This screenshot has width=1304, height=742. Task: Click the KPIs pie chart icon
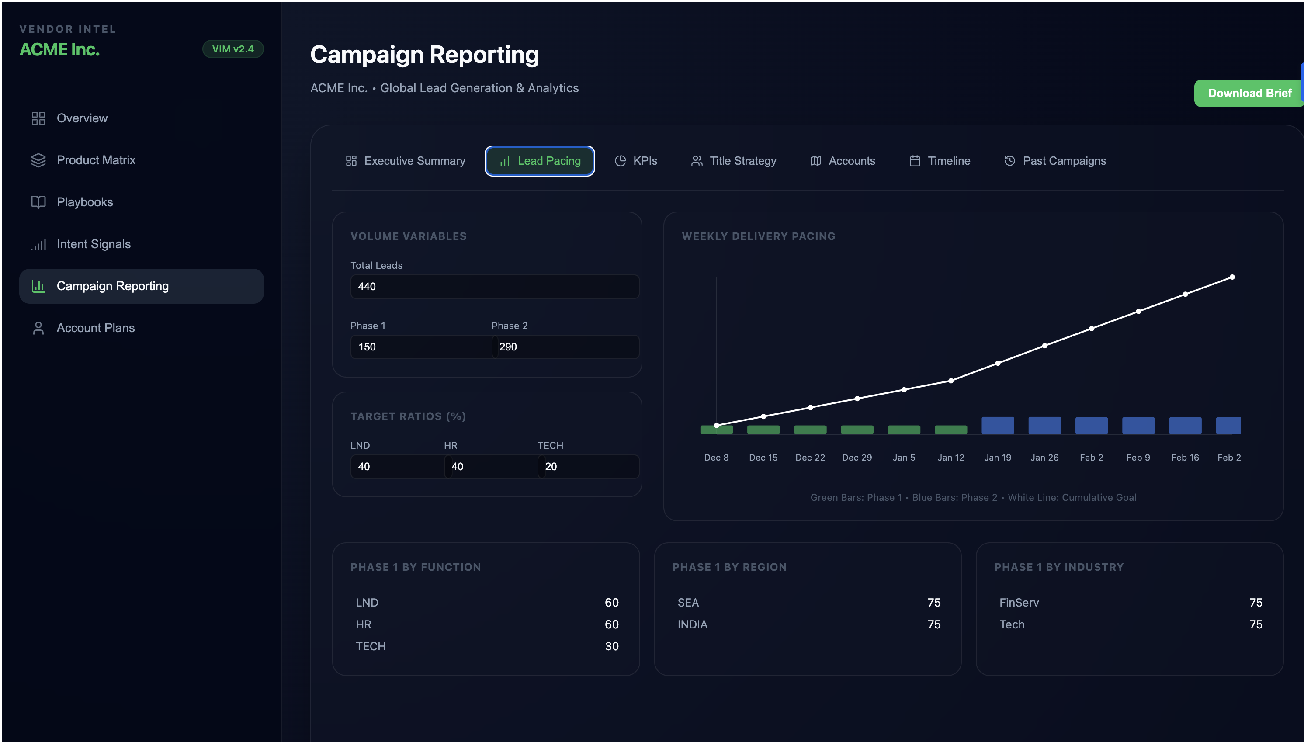[x=620, y=161]
